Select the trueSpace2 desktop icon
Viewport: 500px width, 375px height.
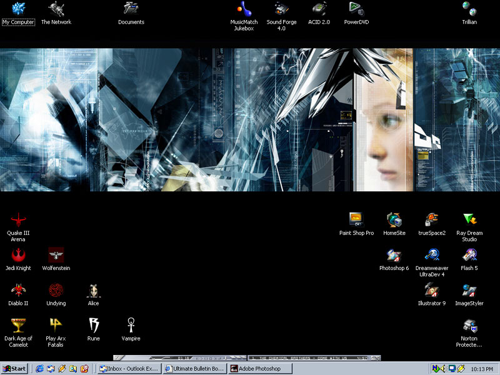[432, 224]
